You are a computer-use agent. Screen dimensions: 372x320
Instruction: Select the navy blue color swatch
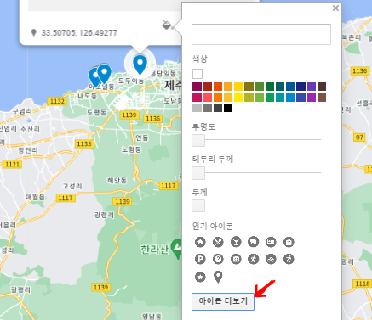point(300,87)
